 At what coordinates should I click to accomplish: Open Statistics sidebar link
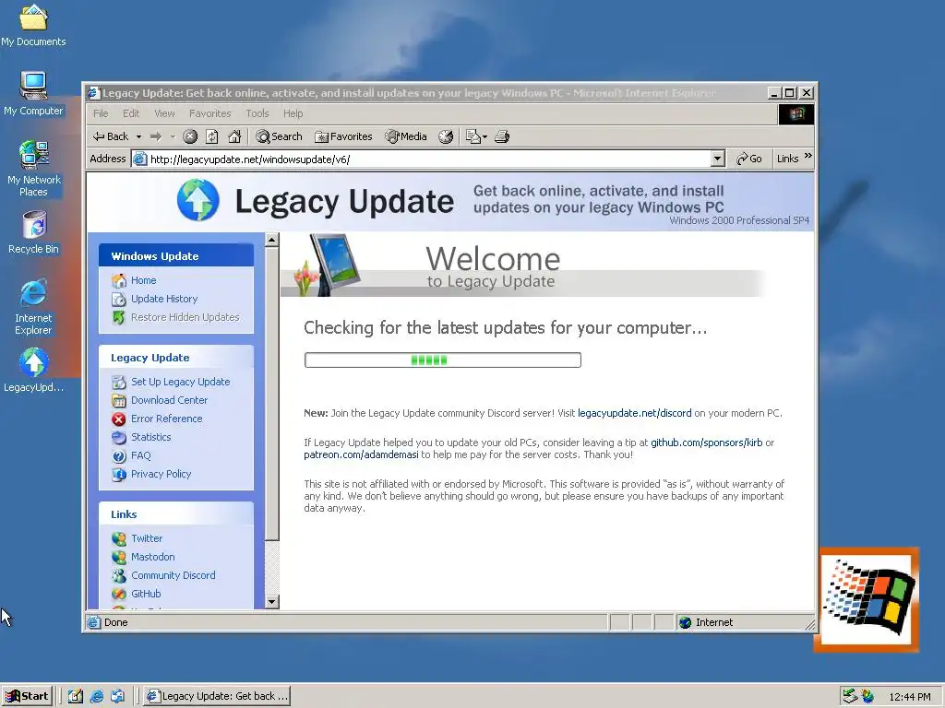click(x=150, y=437)
